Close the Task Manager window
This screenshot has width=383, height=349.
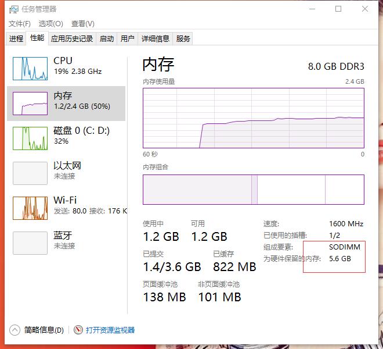[365, 9]
